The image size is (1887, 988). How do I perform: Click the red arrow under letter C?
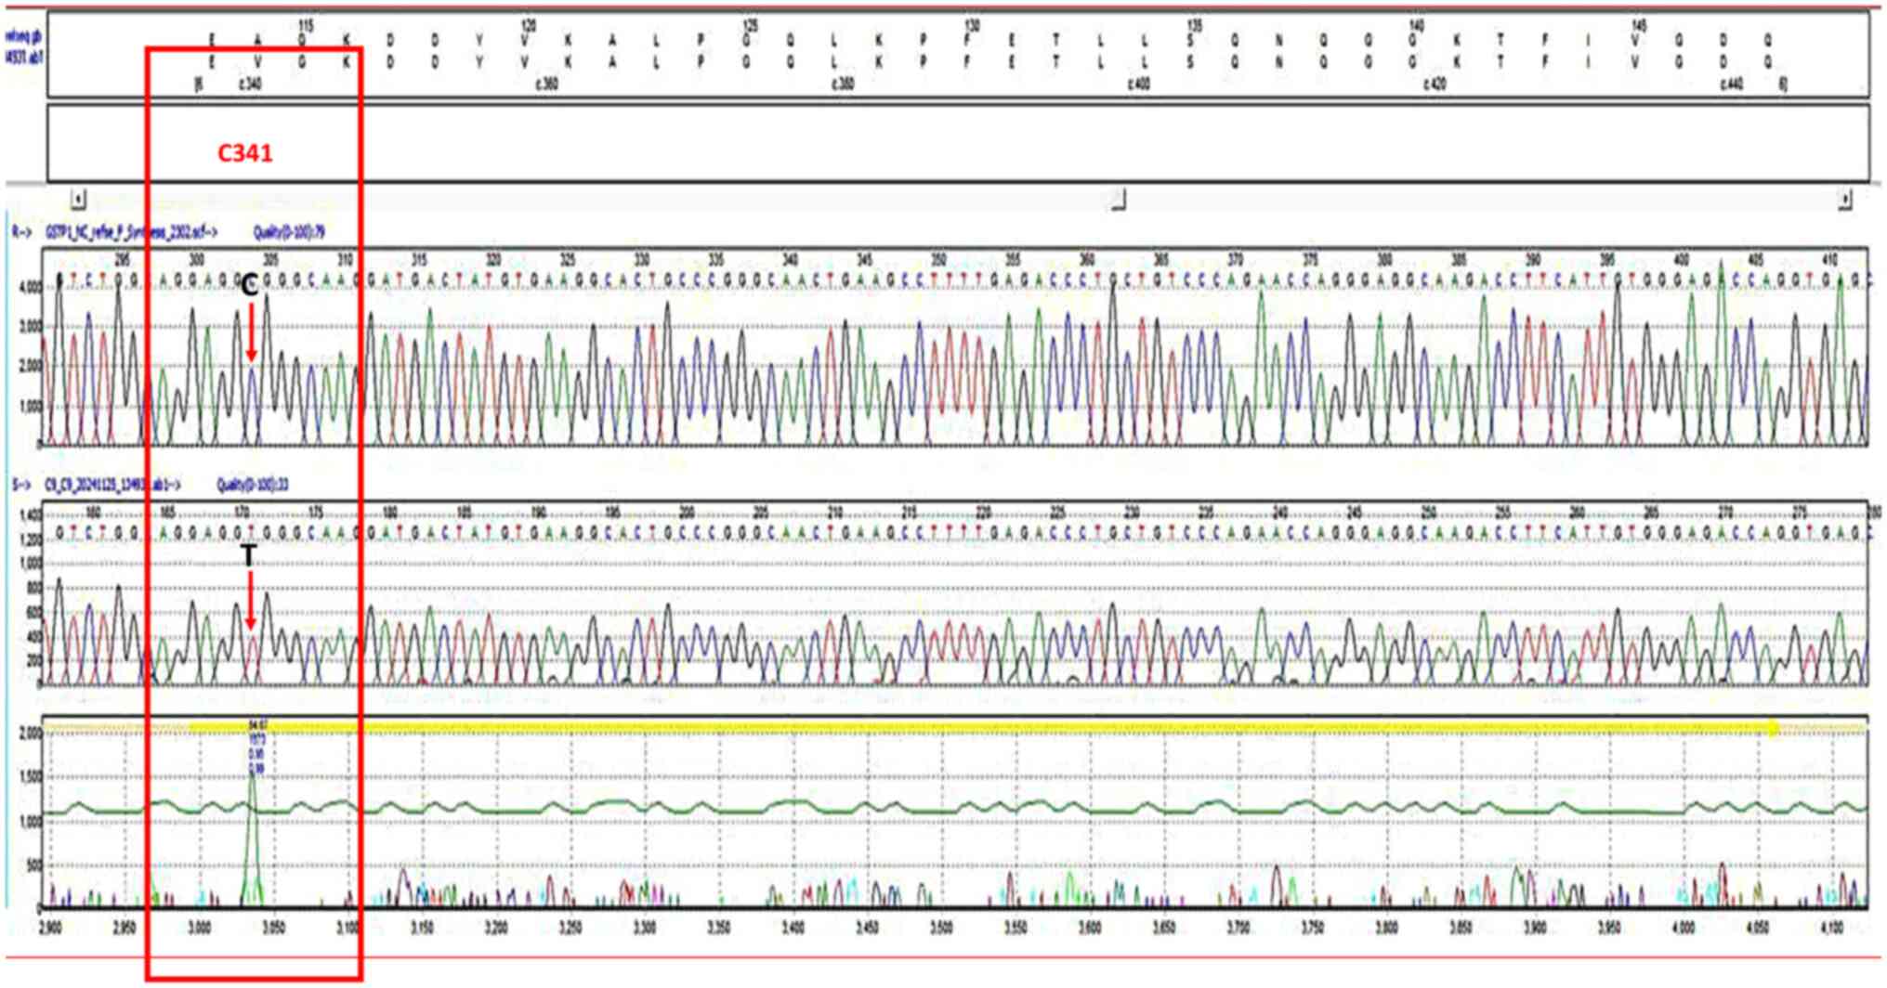[x=251, y=332]
